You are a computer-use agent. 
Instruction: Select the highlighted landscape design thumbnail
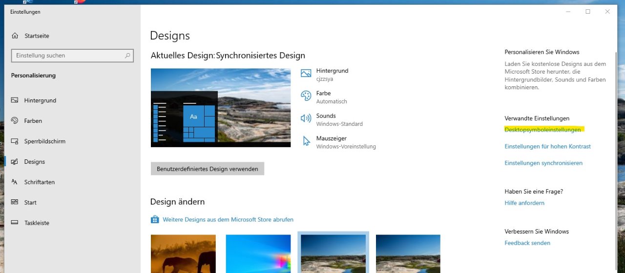coord(333,253)
